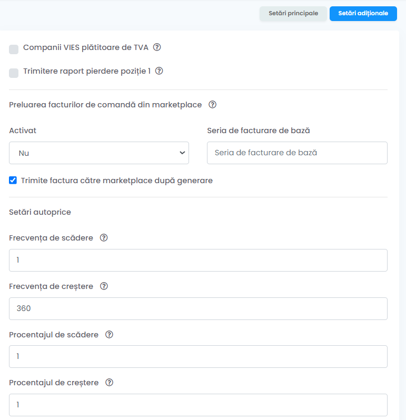Select the Setări adiționale tab
This screenshot has width=406, height=420.
363,13
